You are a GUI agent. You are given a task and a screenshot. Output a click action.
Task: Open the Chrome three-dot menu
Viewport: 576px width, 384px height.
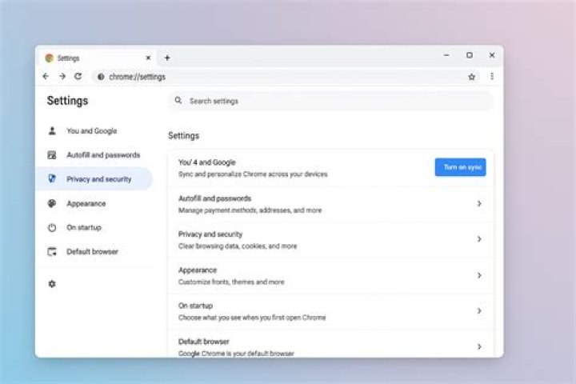point(492,77)
